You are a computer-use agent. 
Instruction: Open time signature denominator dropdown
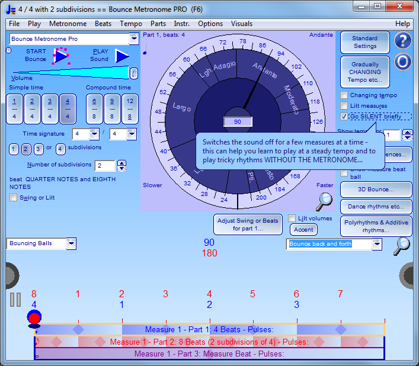[132, 133]
